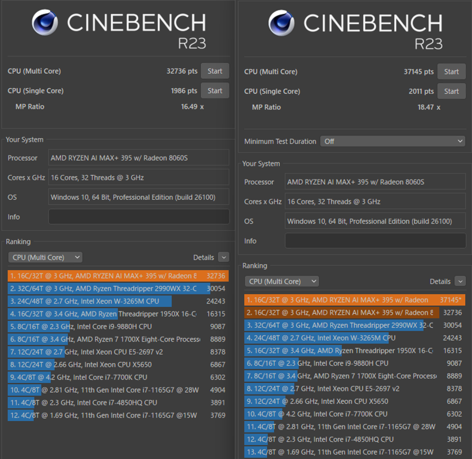The height and width of the screenshot is (459, 472).
Task: Select the 37145* ranking row in right window
Action: 355,300
